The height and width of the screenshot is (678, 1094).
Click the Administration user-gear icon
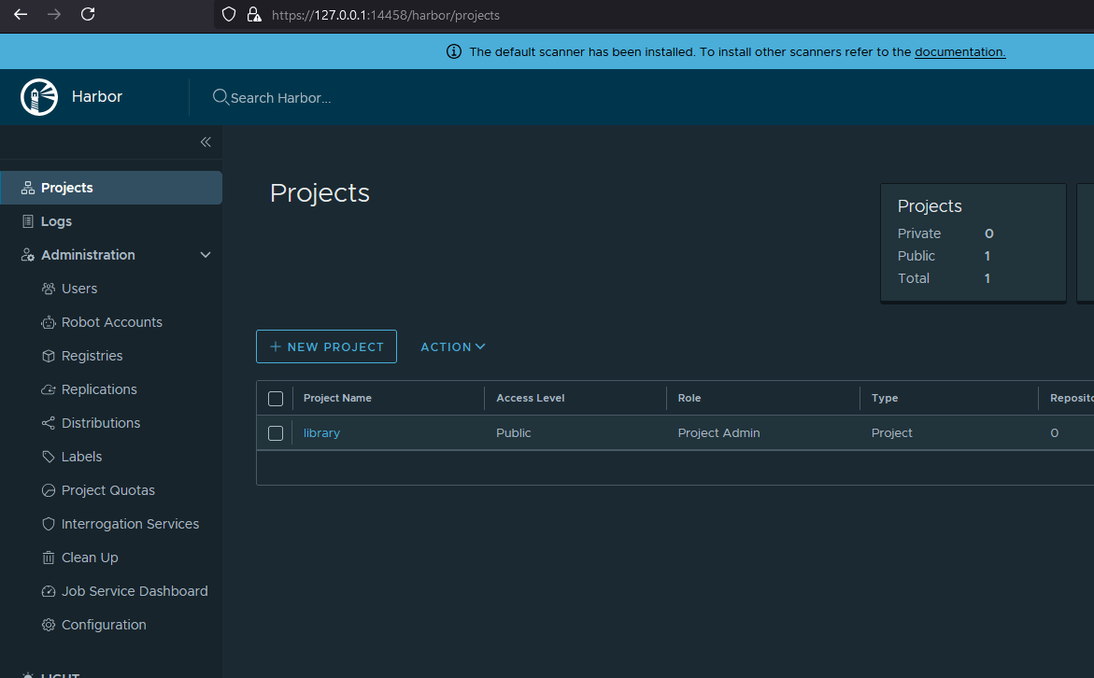click(28, 255)
